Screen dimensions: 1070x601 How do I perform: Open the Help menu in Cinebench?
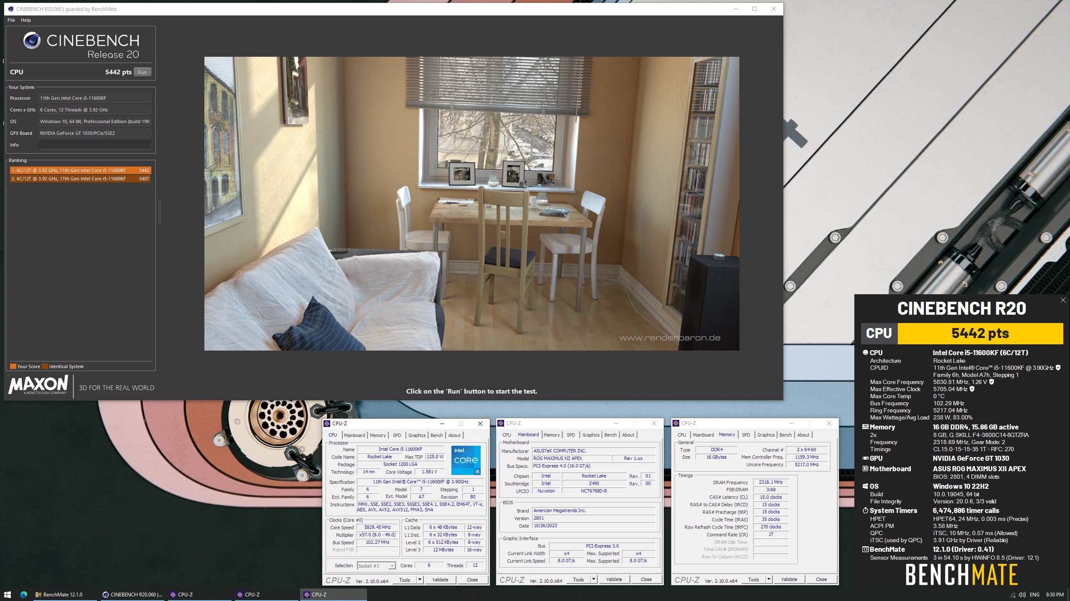[26, 20]
